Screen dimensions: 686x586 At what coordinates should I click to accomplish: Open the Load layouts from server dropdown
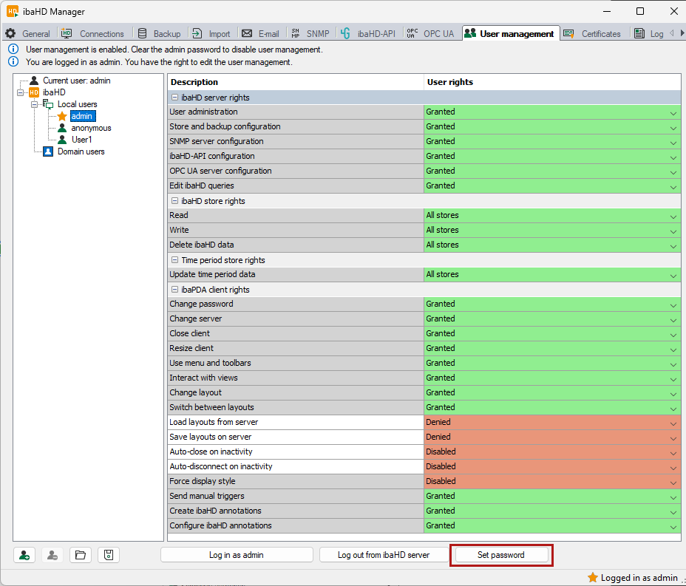673,423
